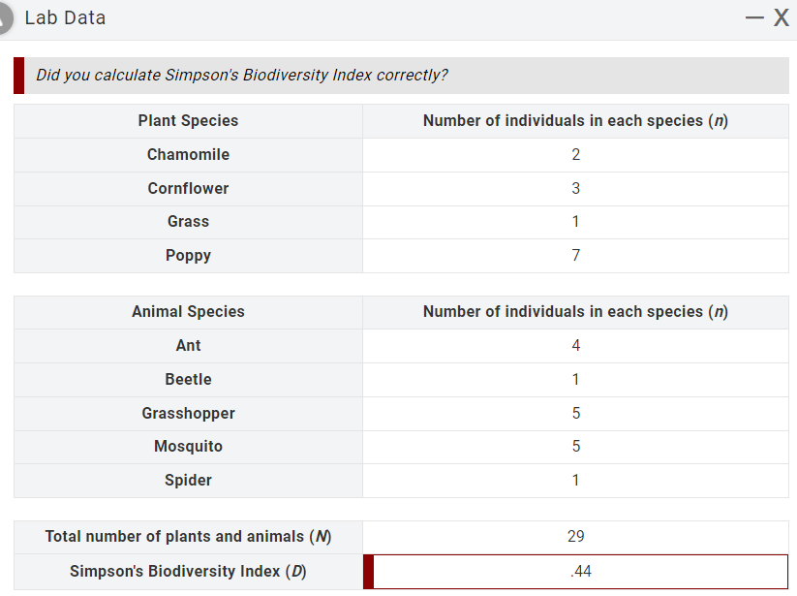Screen dimensions: 797x596
Task: Select the Ant row in the animal table
Action: click(188, 345)
